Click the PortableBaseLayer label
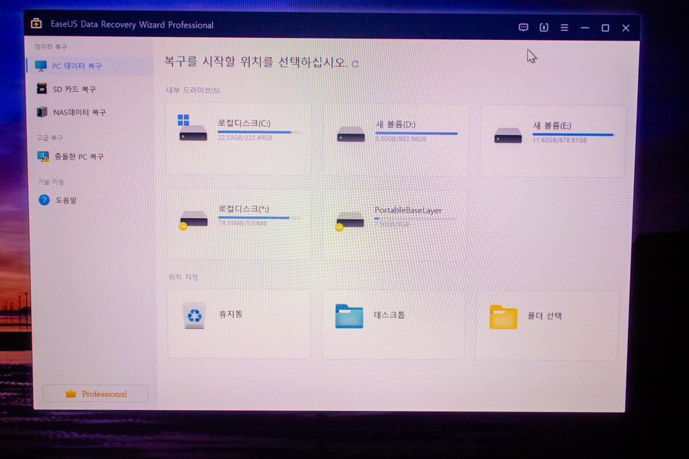This screenshot has width=689, height=459. pos(408,210)
